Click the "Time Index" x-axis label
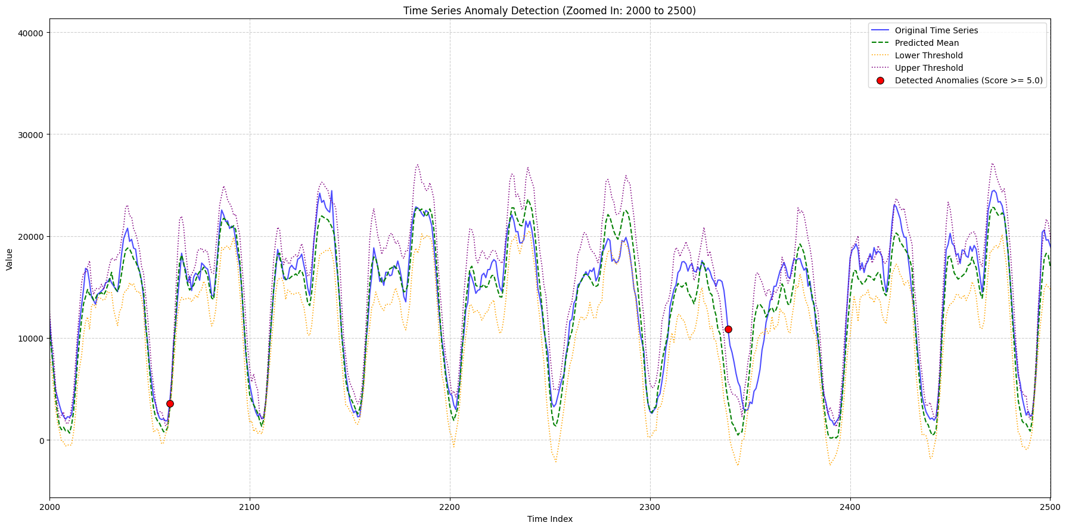This screenshot has height=529, width=1066. pos(549,519)
